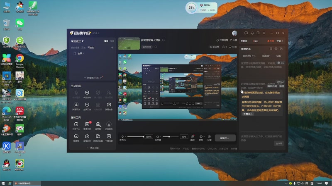332x186 pixels.
Task: Click the speaker 40% value field
Action: (x=184, y=137)
